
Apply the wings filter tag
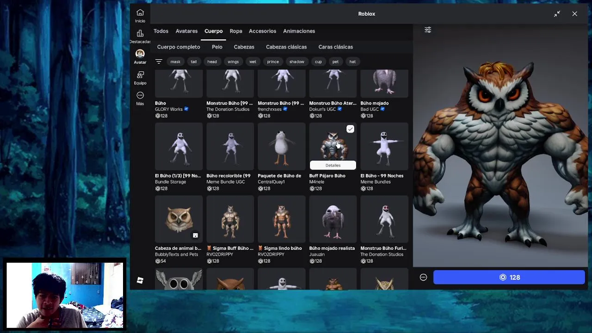233,62
